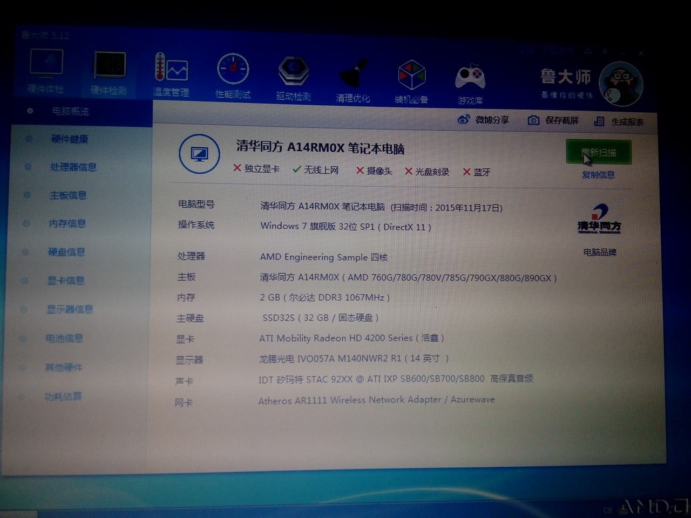Select 显示器信息 in the sidebar
This screenshot has height=518, width=691.
coord(70,309)
